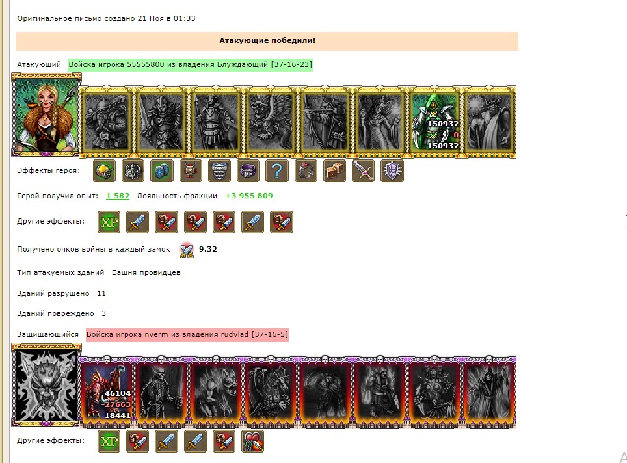Click the blue question mark hero effect
The height and width of the screenshot is (463, 627).
coord(277,171)
